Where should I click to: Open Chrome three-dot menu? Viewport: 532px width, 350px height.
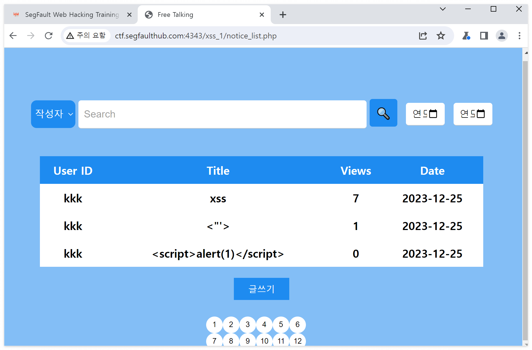click(x=519, y=36)
